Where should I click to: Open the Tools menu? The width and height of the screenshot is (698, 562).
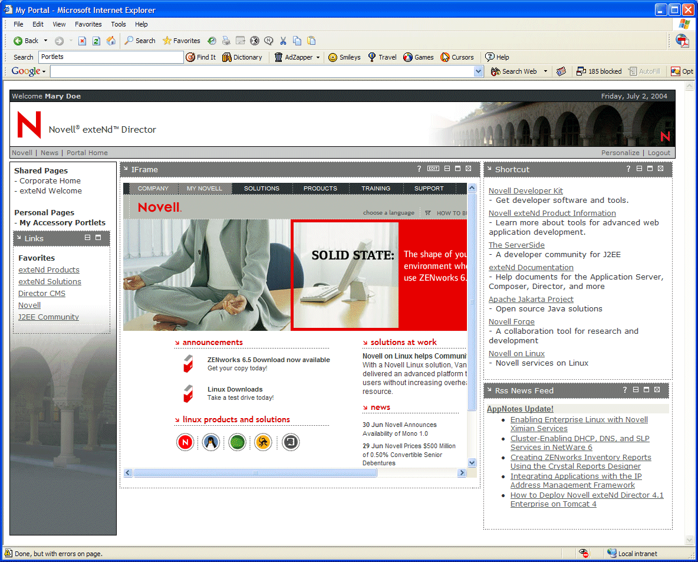pos(118,24)
